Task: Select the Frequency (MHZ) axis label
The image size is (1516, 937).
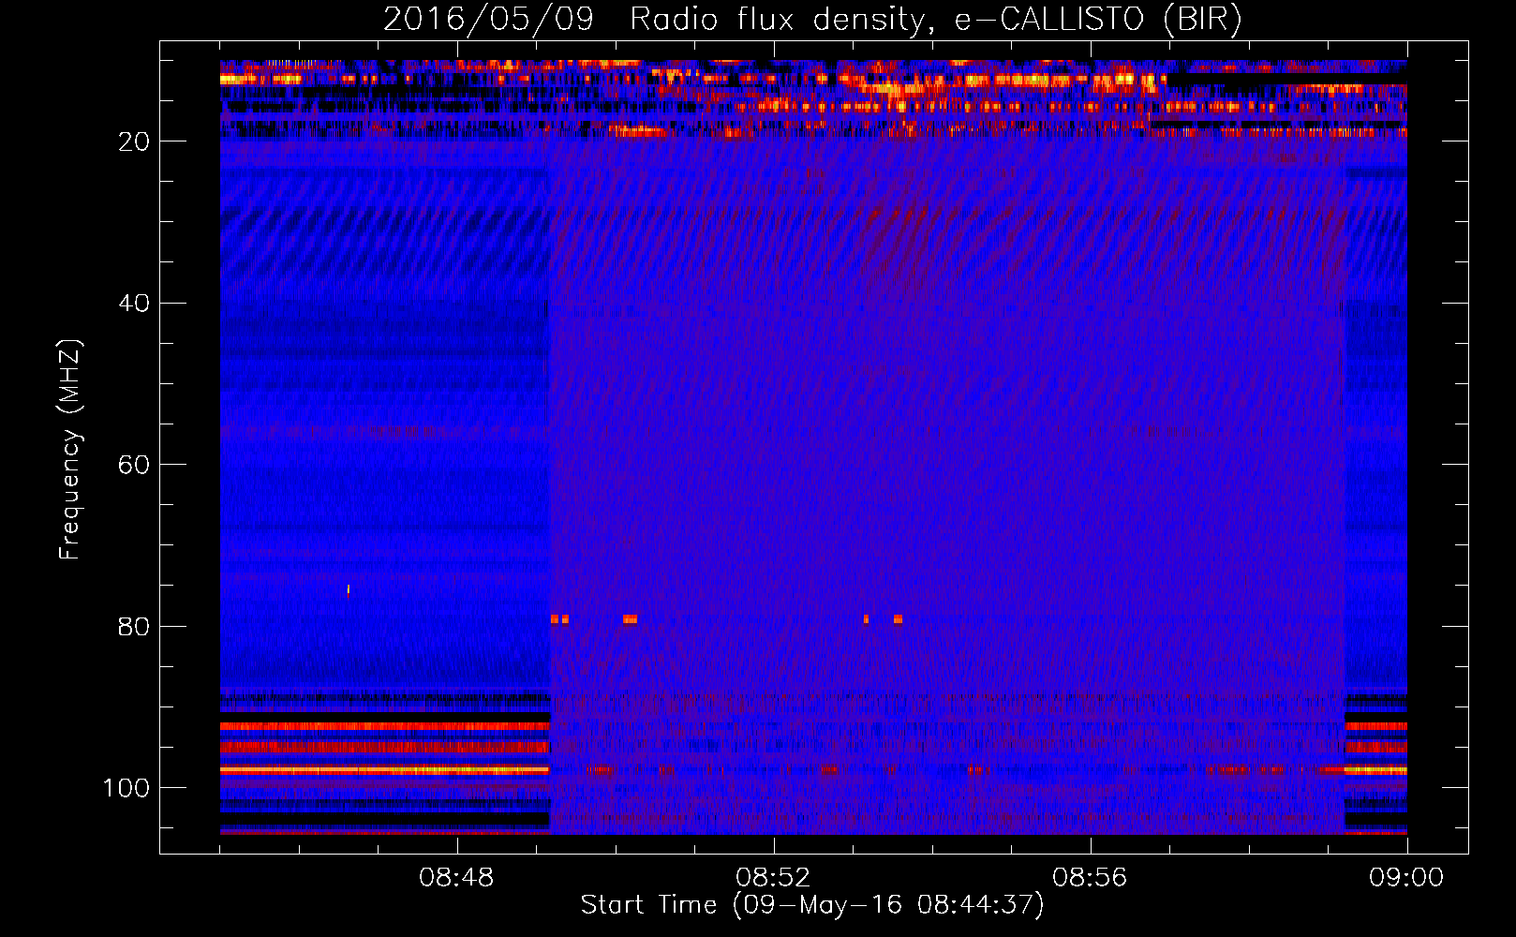Action: click(70, 450)
